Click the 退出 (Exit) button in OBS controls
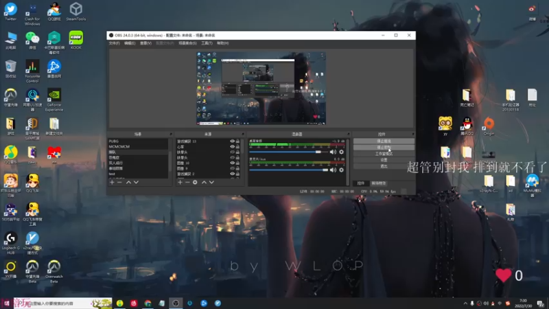The image size is (549, 309). [x=384, y=166]
